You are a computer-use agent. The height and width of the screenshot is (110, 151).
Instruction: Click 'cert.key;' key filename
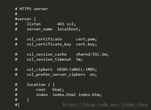pyautogui.click(x=86, y=44)
